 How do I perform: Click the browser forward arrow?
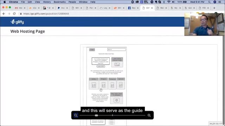[x=9, y=14]
